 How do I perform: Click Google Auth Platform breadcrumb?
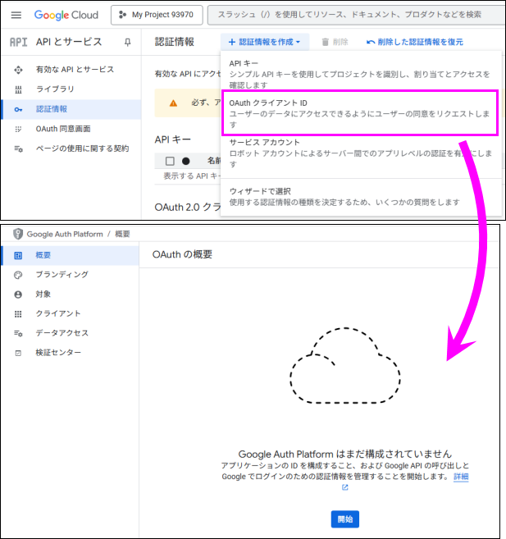pyautogui.click(x=65, y=234)
